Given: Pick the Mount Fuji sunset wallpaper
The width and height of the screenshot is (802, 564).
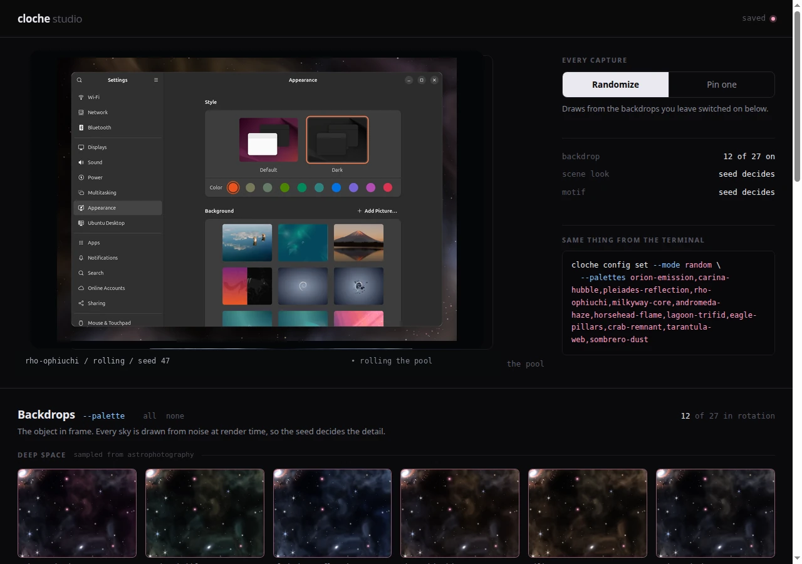Looking at the screenshot, I should (x=358, y=243).
